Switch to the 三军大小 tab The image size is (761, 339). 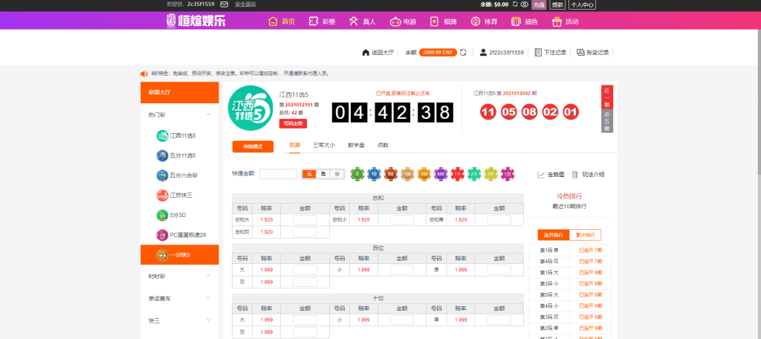[x=323, y=145]
